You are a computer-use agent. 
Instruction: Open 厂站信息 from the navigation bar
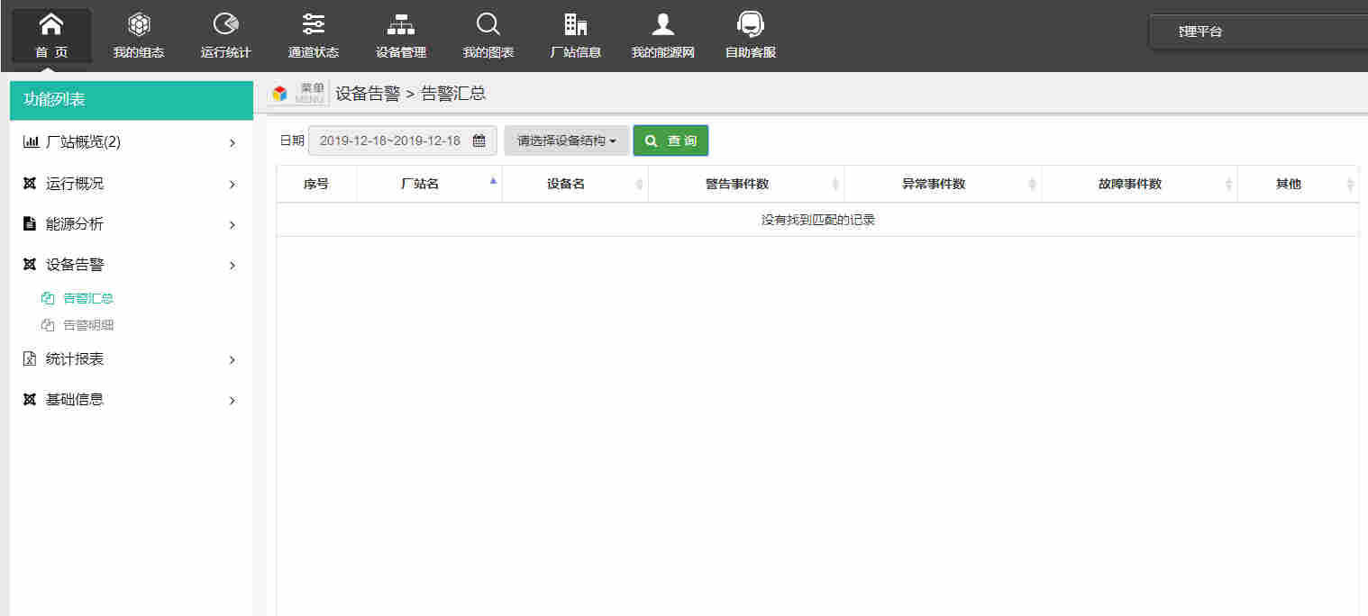575,34
